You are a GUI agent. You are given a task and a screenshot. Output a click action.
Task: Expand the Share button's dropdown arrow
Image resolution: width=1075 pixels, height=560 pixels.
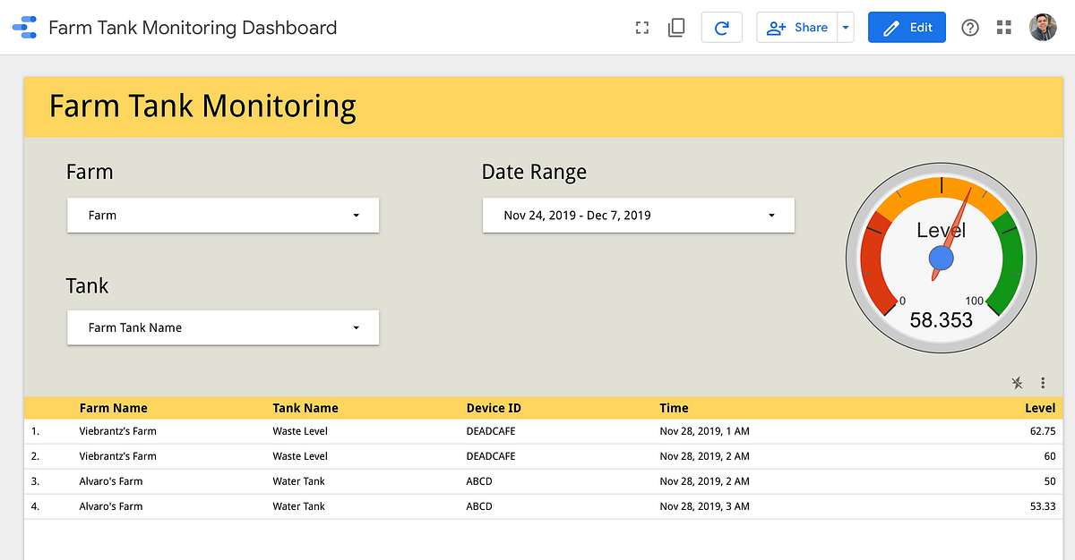(x=845, y=27)
